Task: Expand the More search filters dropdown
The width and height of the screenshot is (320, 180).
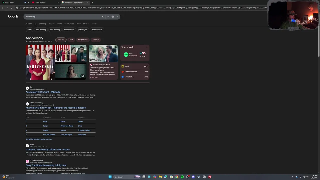Action: tap(86, 24)
